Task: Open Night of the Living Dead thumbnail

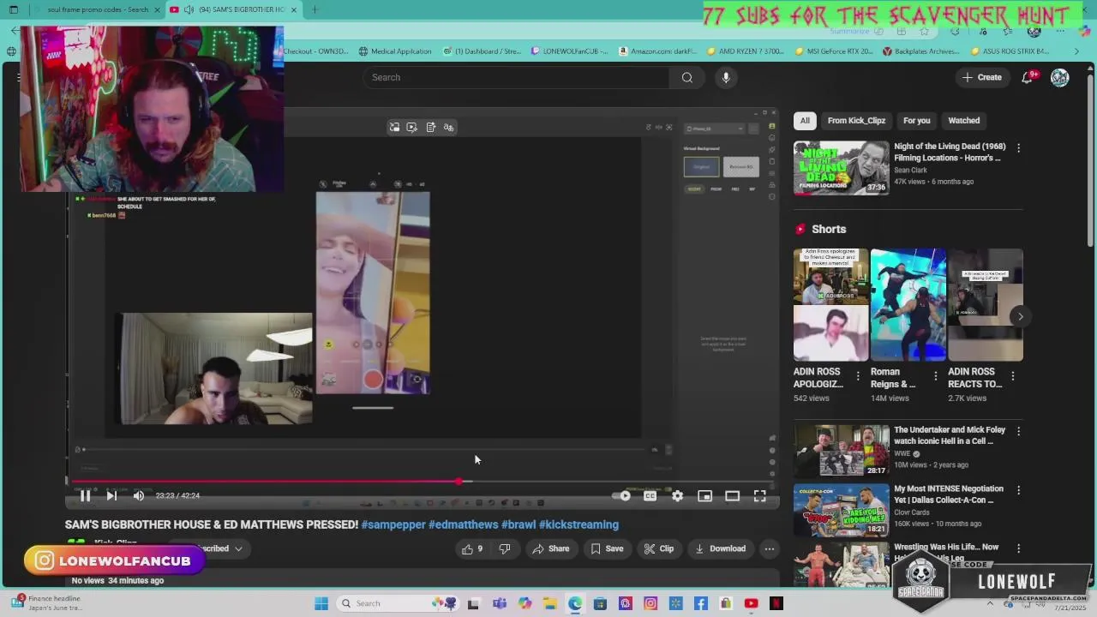Action: [842, 168]
